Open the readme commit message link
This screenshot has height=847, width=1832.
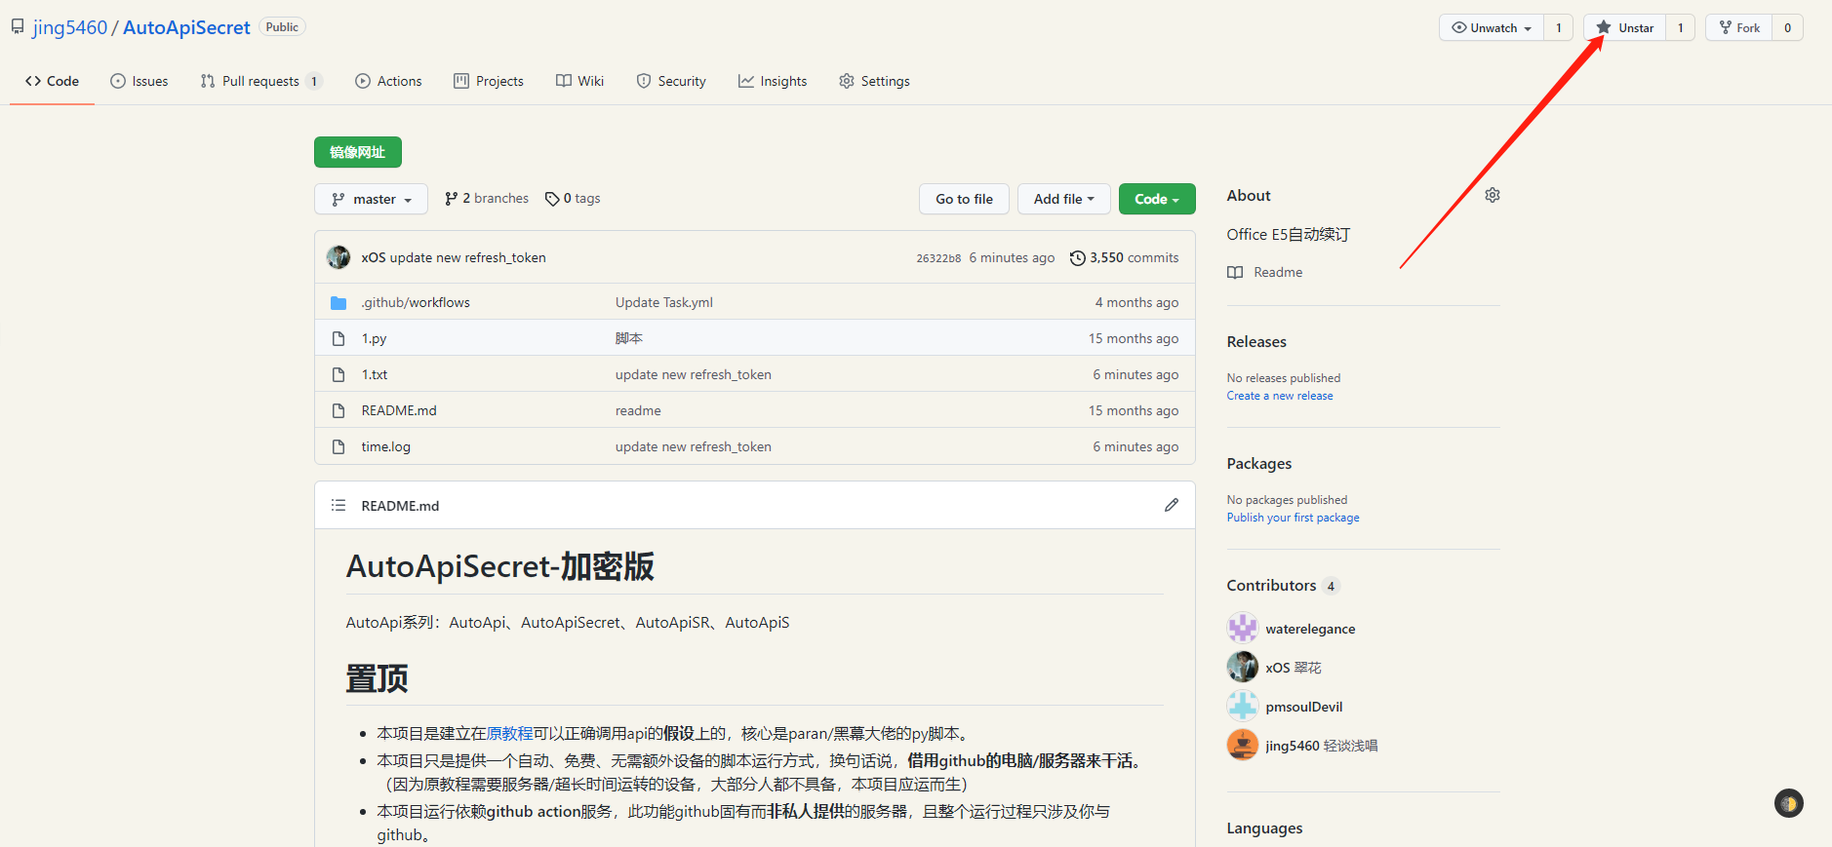pyautogui.click(x=638, y=410)
